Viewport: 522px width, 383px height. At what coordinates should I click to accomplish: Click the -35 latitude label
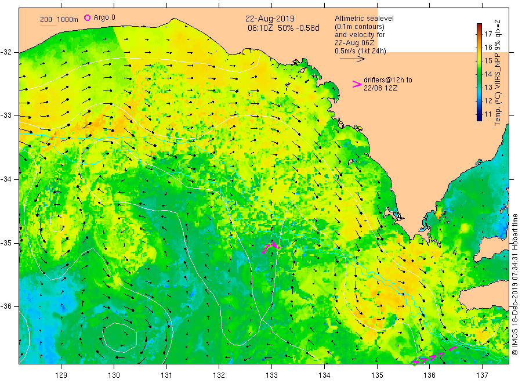point(6,243)
